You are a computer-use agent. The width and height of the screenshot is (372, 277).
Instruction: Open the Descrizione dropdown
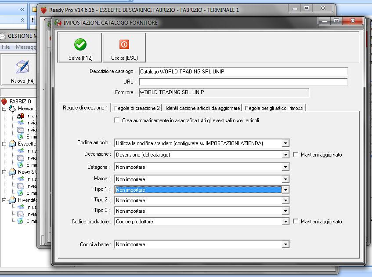(285, 155)
